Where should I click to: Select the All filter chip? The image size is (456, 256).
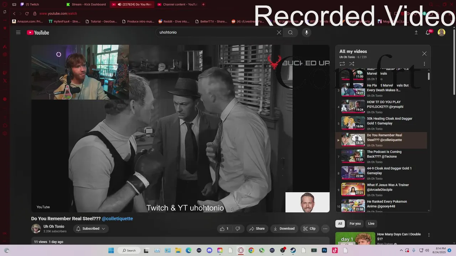tap(340, 224)
